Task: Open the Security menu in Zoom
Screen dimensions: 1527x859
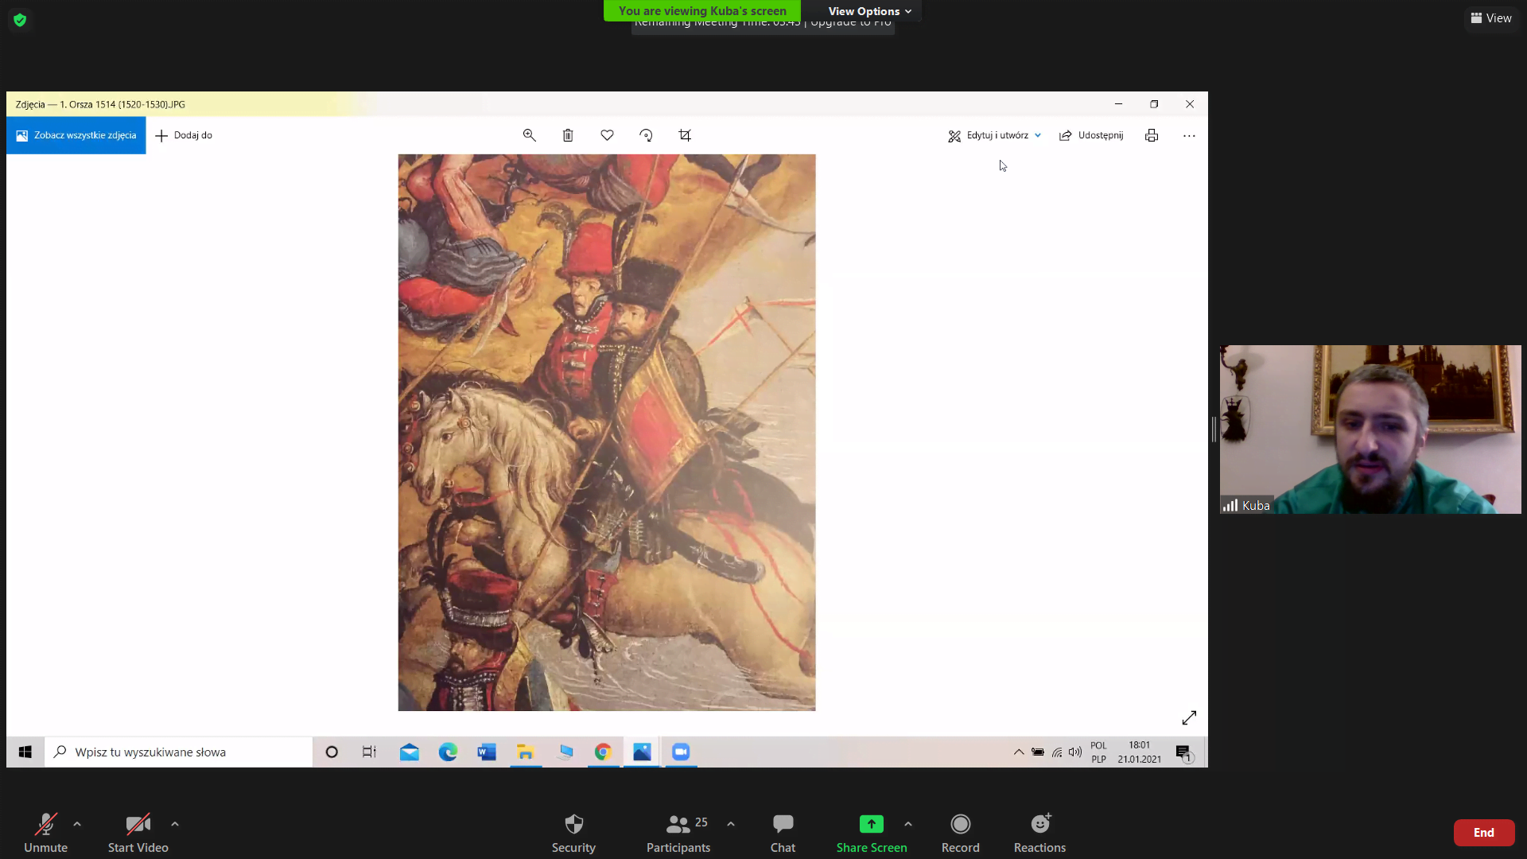Action: pos(573,832)
